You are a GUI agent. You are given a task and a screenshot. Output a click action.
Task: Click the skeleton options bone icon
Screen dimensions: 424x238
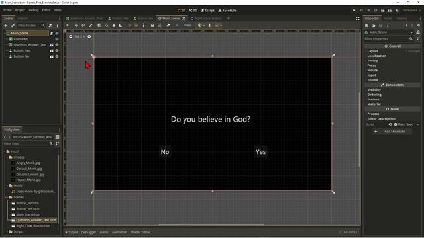[168, 25]
